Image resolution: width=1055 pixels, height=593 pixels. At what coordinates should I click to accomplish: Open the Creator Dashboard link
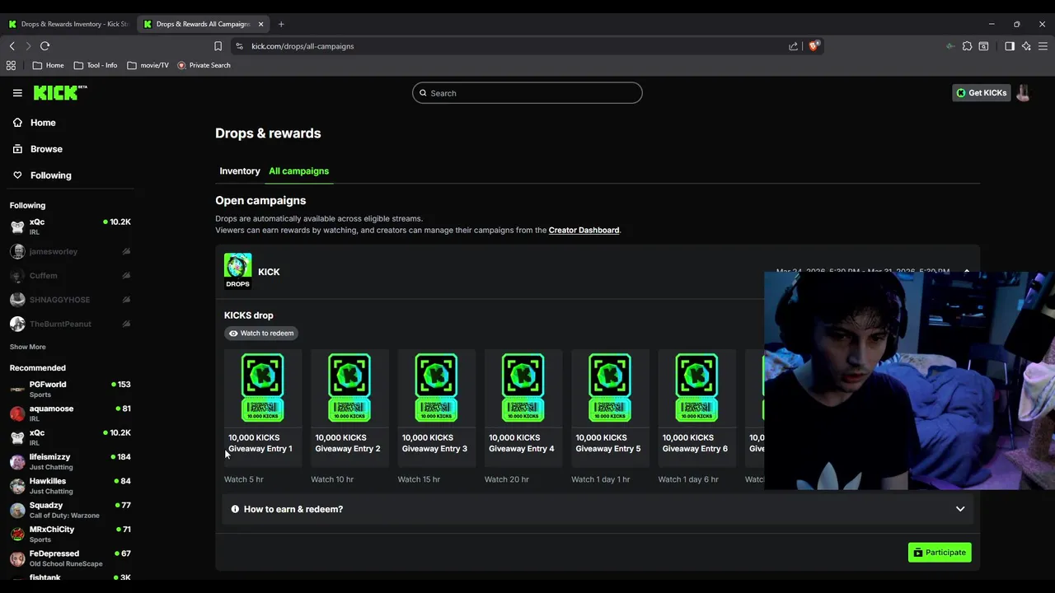tap(584, 230)
